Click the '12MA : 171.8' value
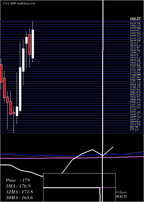 [19, 192]
